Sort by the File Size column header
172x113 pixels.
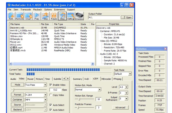point(46,24)
